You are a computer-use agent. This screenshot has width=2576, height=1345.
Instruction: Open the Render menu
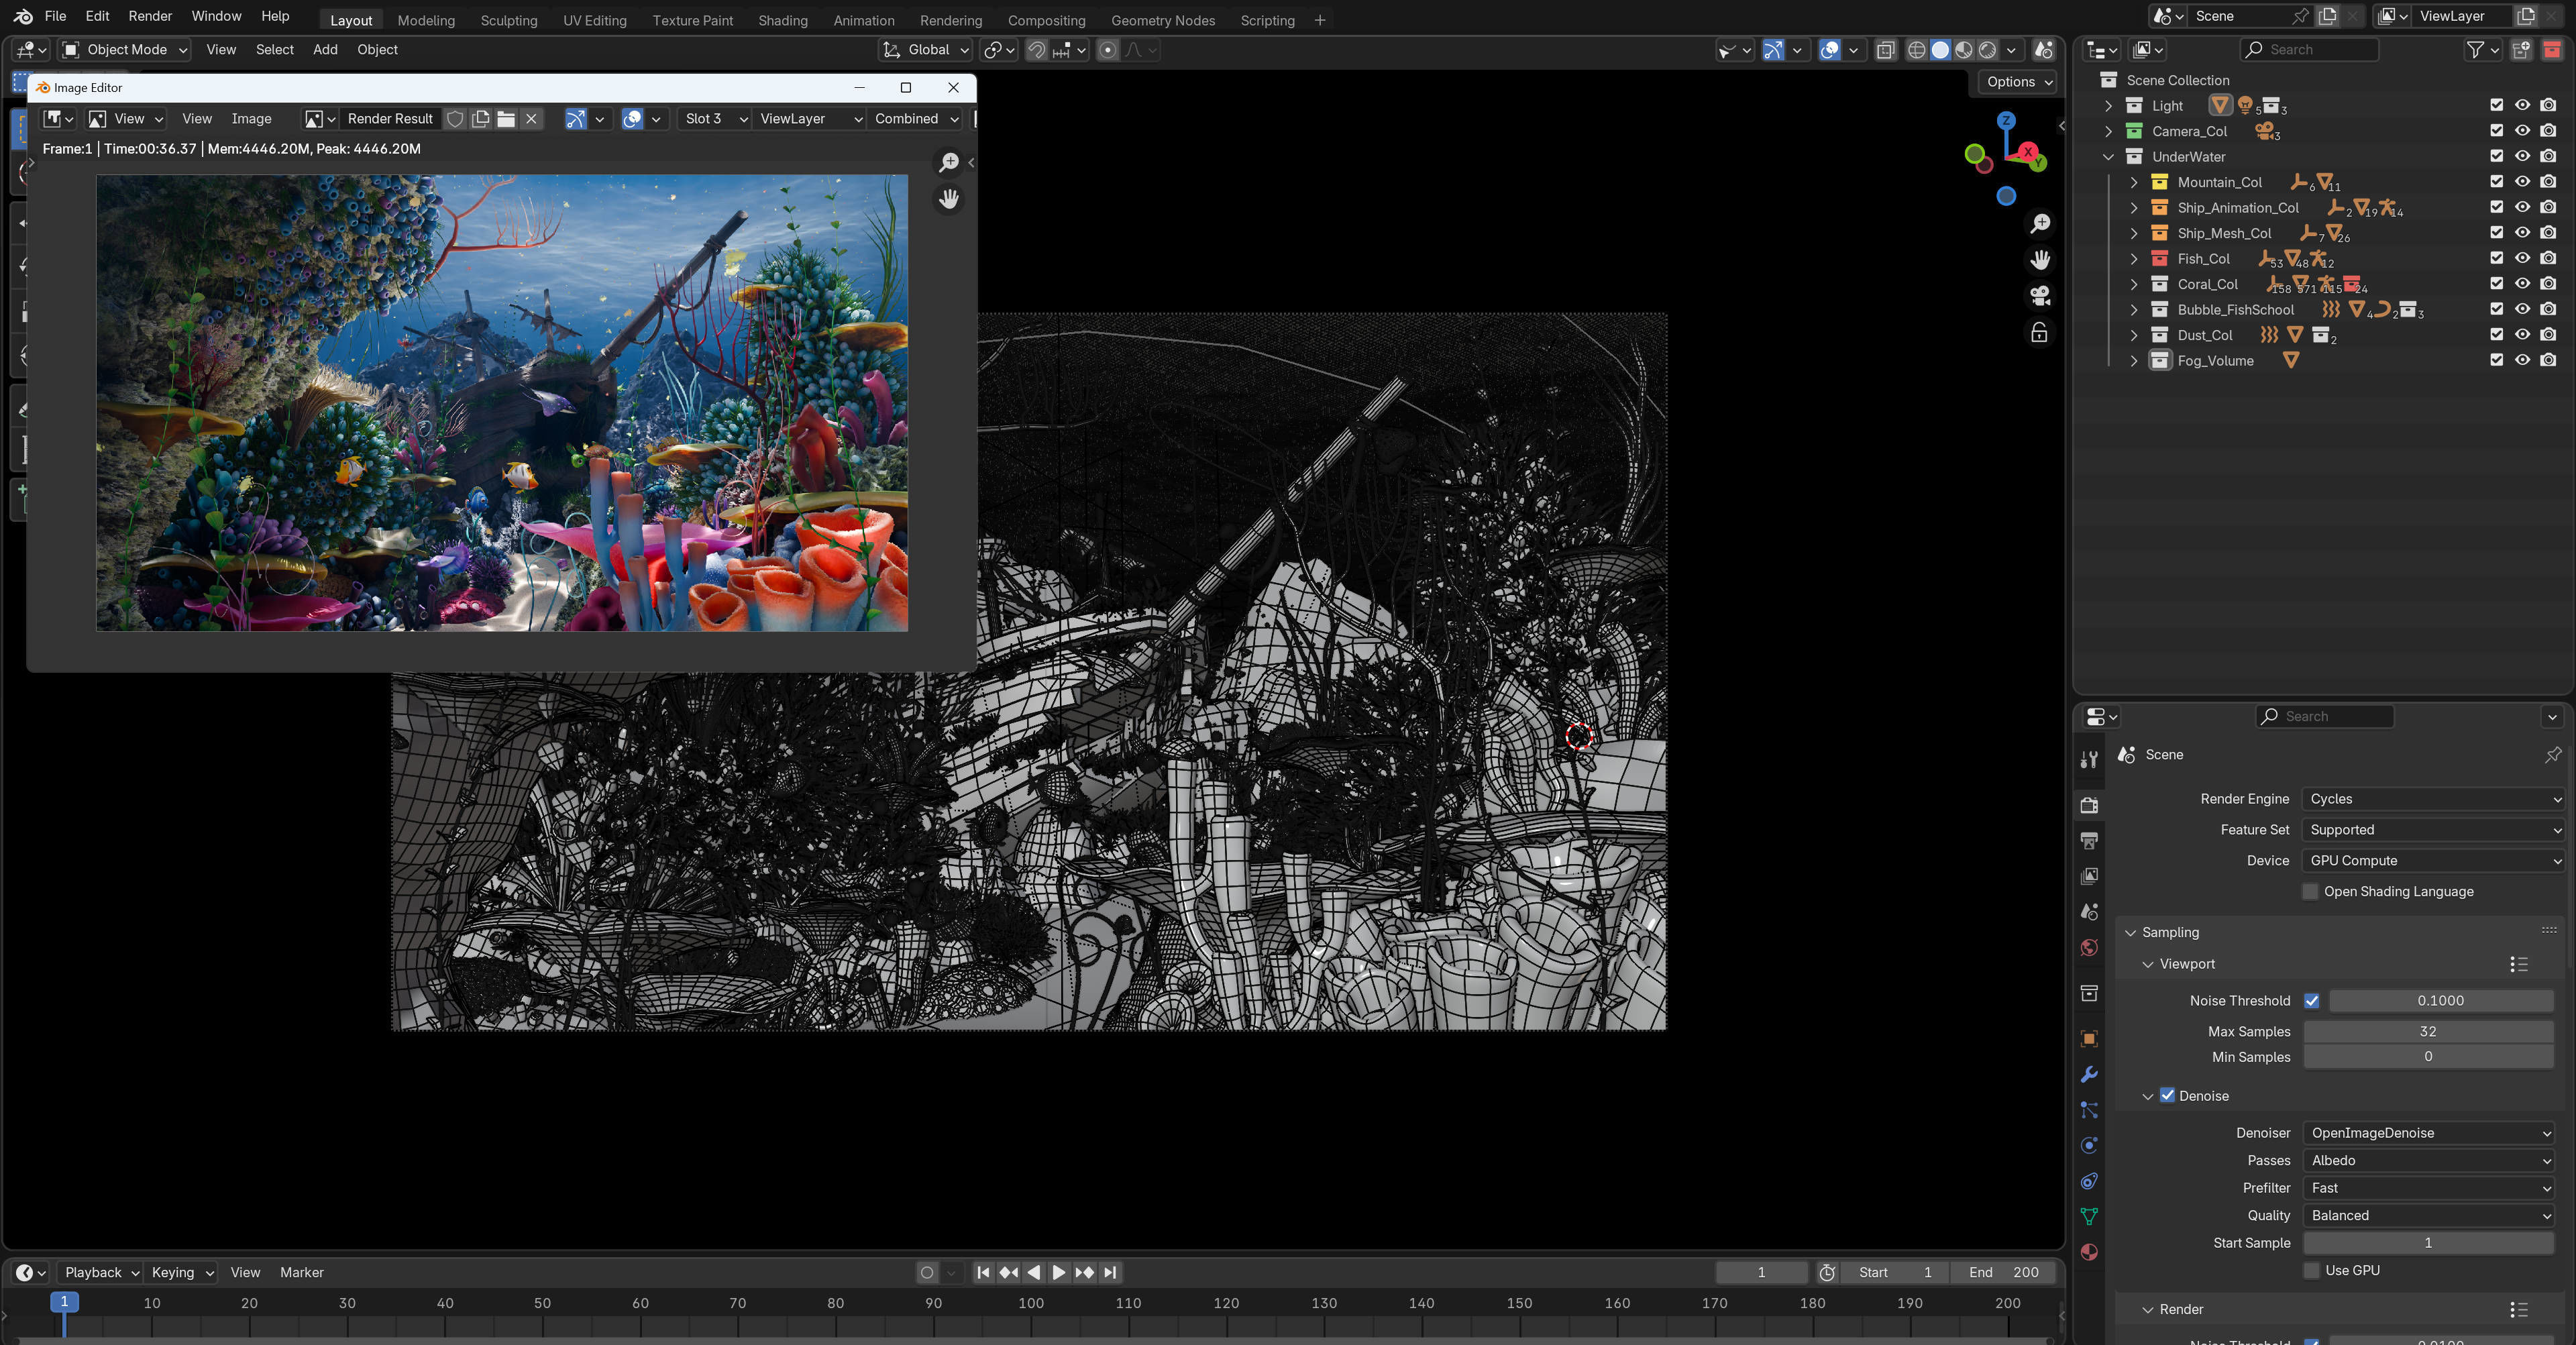click(x=150, y=16)
